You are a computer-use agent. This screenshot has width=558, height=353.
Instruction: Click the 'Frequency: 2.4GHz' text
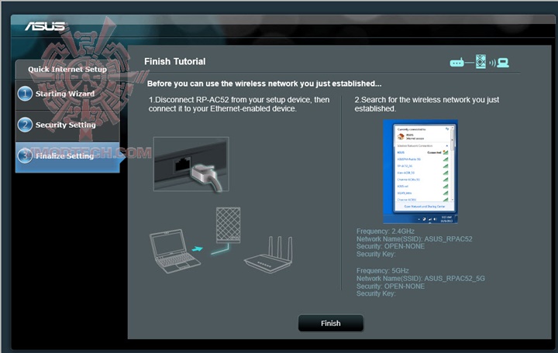[385, 231]
